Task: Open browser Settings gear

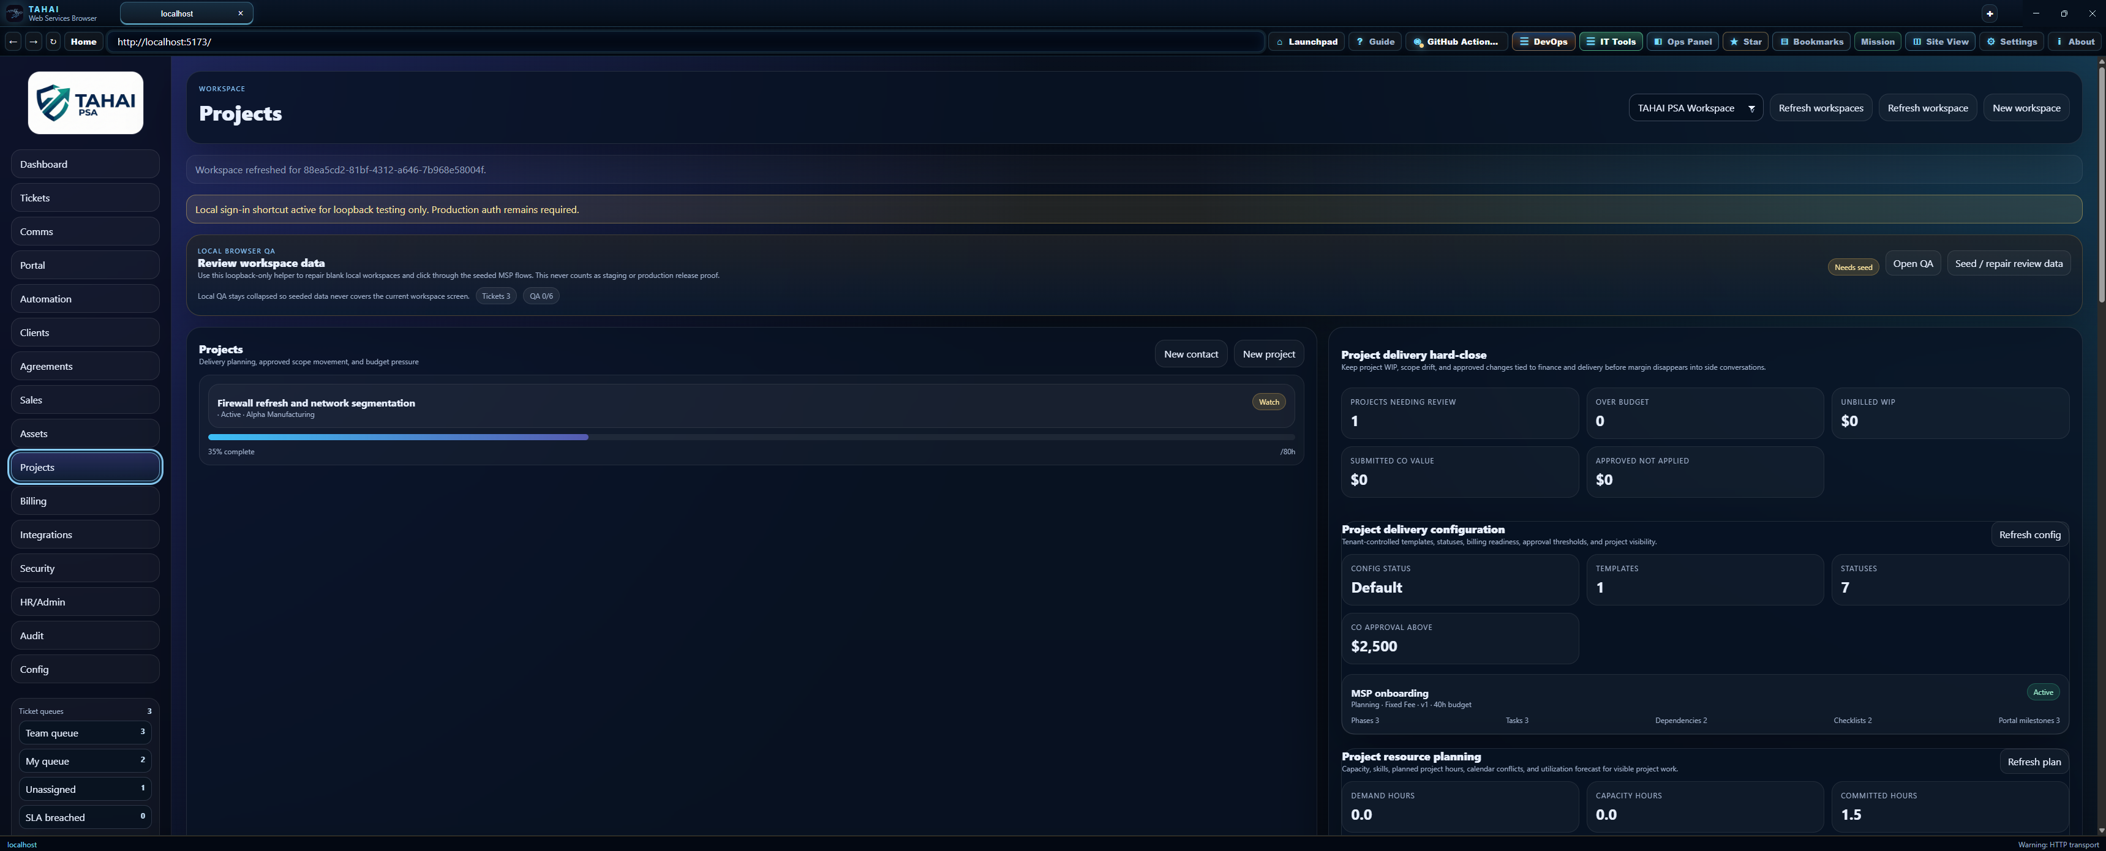Action: coord(2011,42)
